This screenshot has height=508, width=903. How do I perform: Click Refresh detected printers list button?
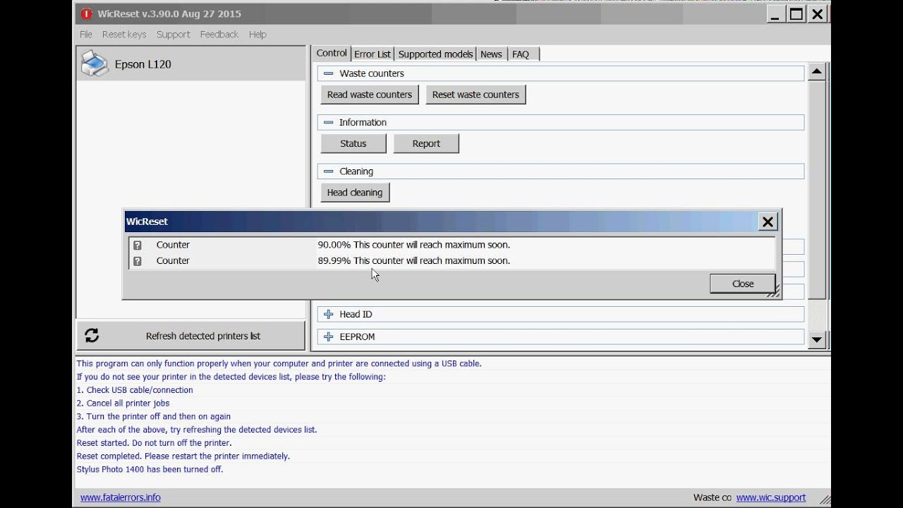[191, 336]
